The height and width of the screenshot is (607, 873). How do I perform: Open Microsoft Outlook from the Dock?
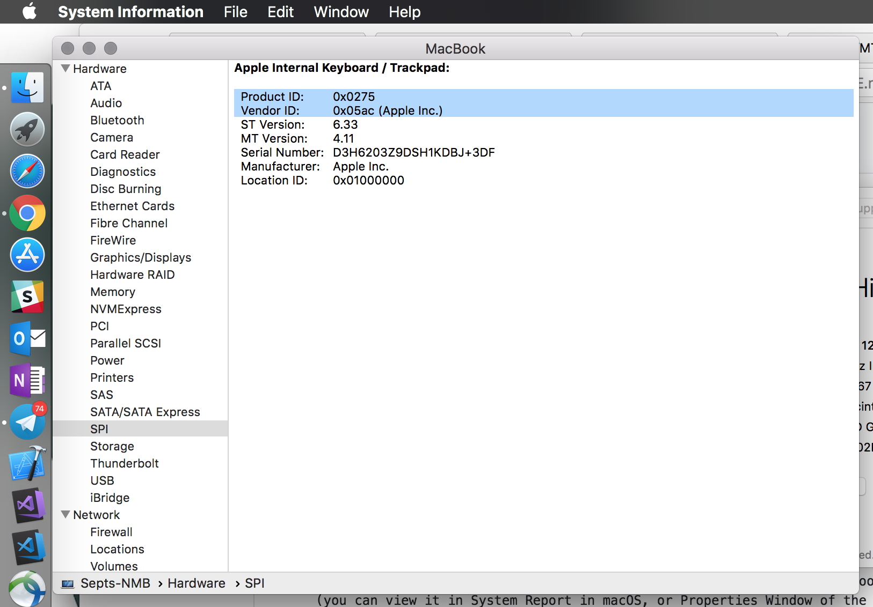pyautogui.click(x=27, y=338)
